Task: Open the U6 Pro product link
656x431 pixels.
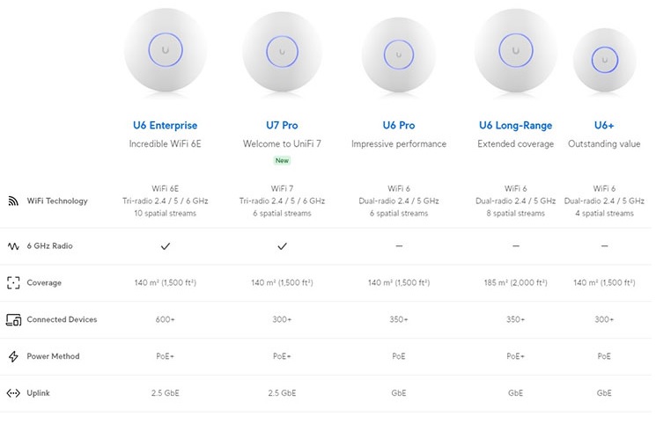Action: coord(399,126)
